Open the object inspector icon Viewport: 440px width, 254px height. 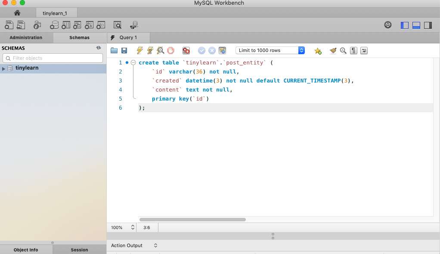pos(37,25)
